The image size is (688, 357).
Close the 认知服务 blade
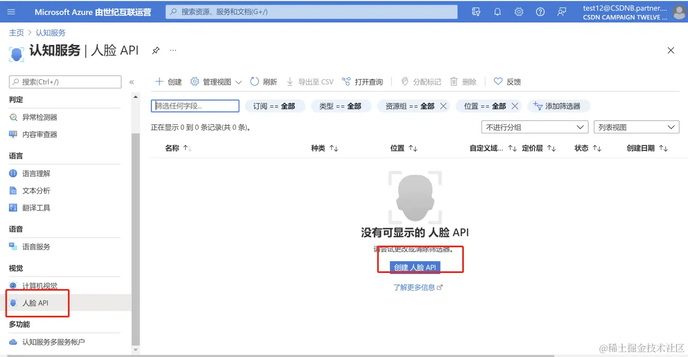(671, 50)
